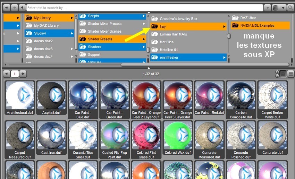
Task: Open the Shader Mixer Scenes folder
Action: 112,31
